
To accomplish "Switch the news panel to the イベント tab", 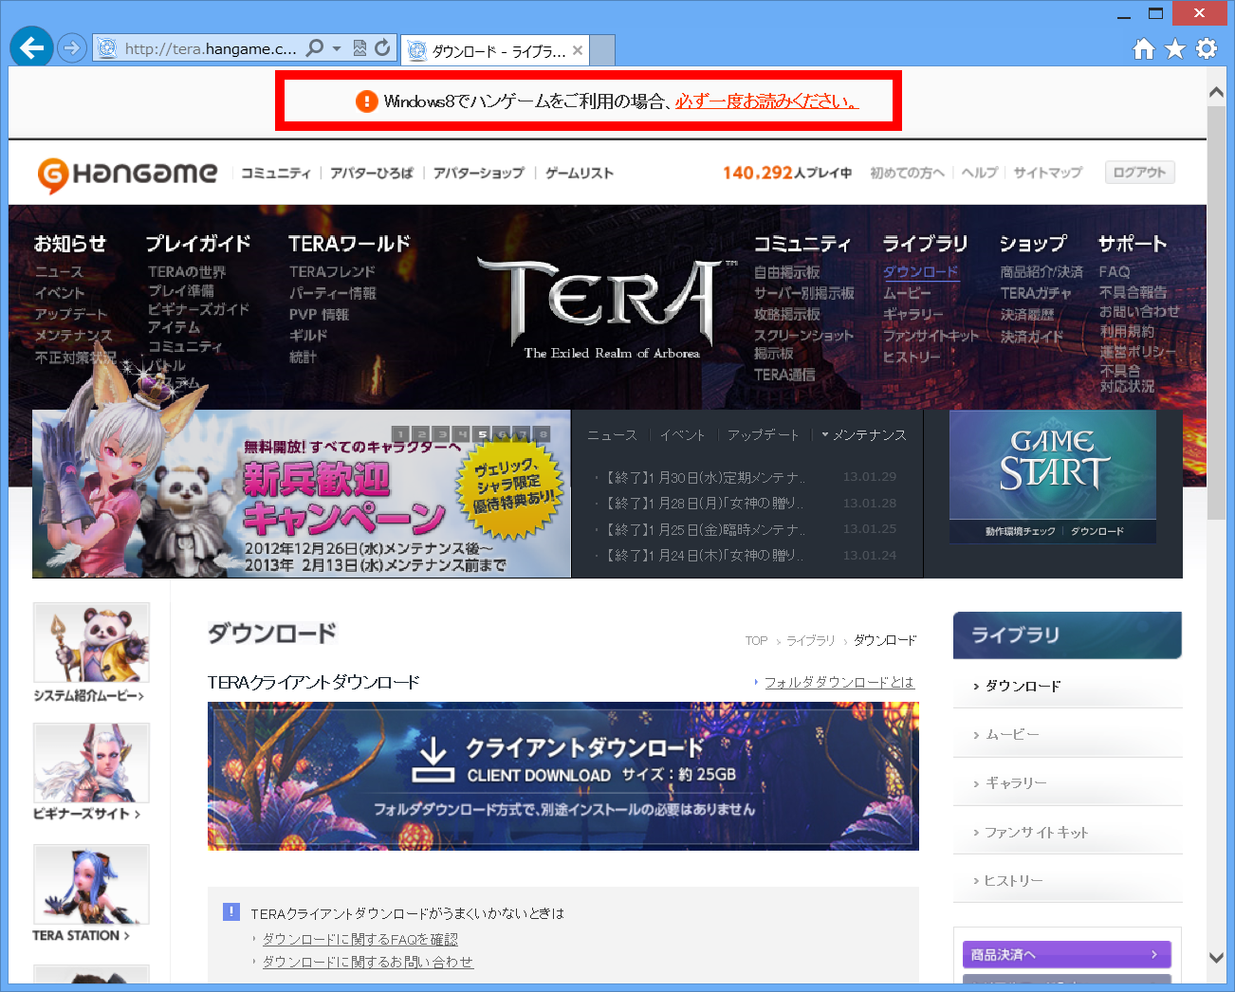I will [x=682, y=435].
